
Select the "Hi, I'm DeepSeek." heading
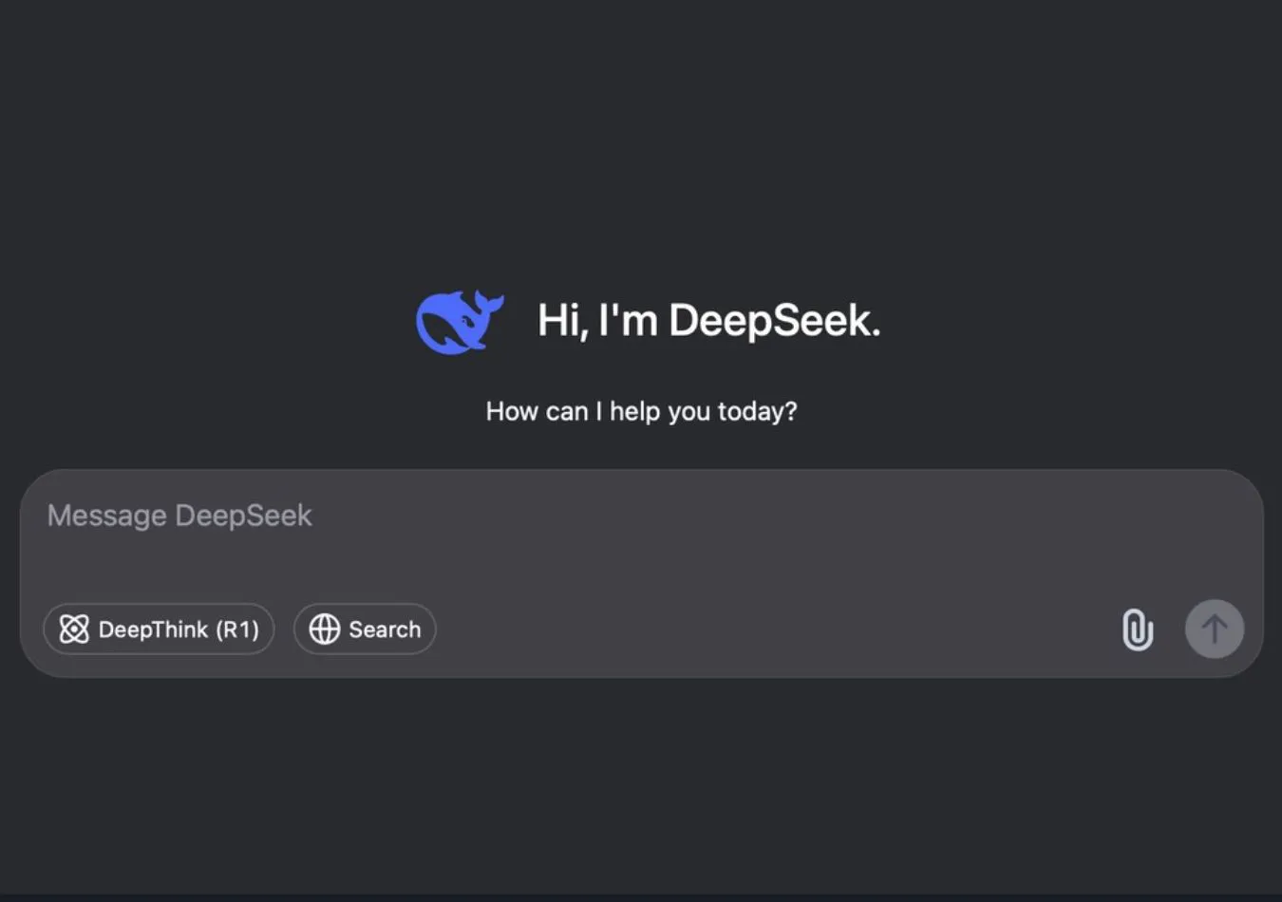click(708, 321)
